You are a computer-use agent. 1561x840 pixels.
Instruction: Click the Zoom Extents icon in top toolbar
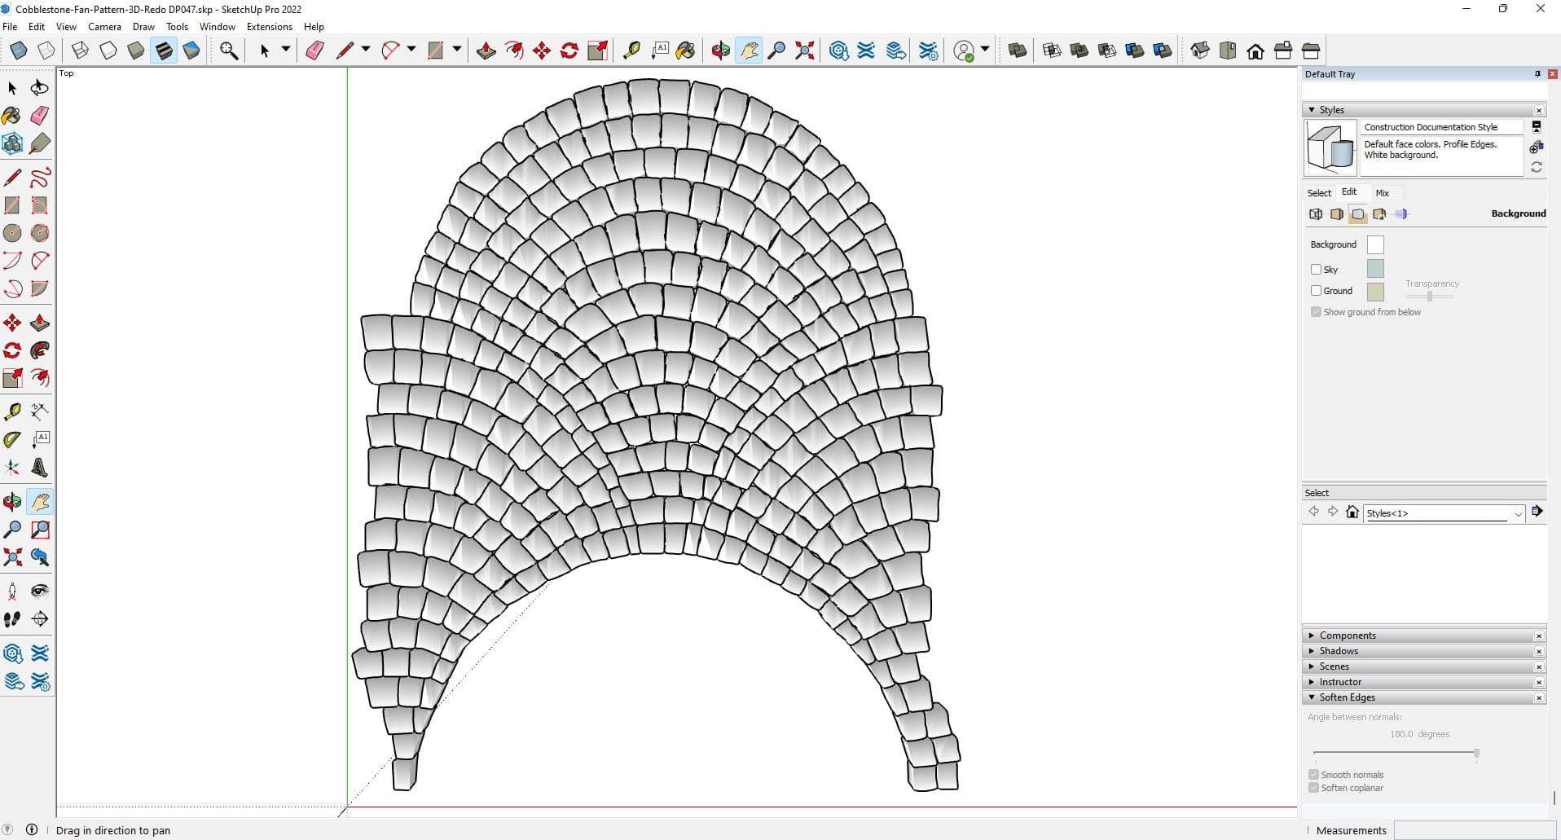804,51
